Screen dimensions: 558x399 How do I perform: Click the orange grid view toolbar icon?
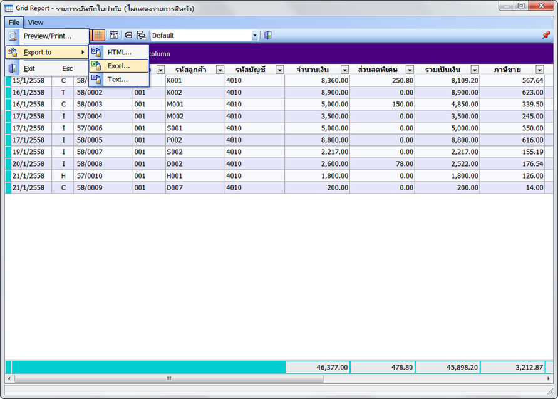99,36
